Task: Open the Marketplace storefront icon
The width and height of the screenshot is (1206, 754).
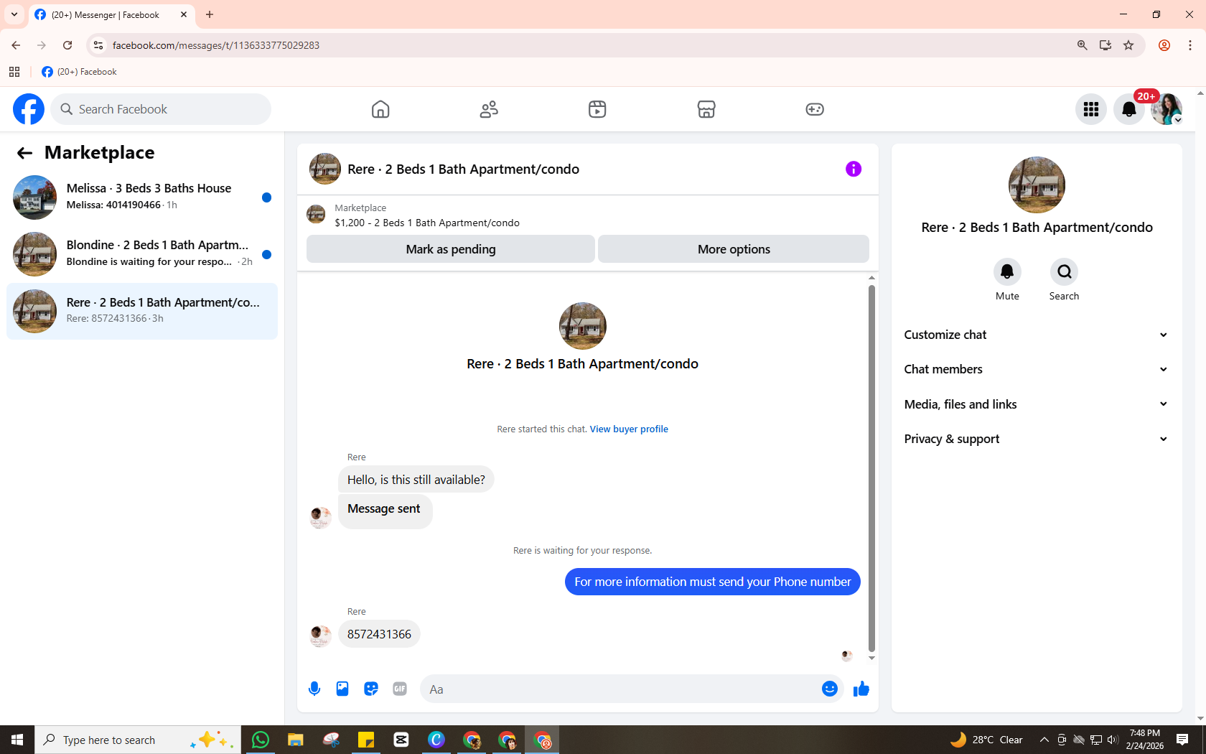Action: [x=706, y=109]
